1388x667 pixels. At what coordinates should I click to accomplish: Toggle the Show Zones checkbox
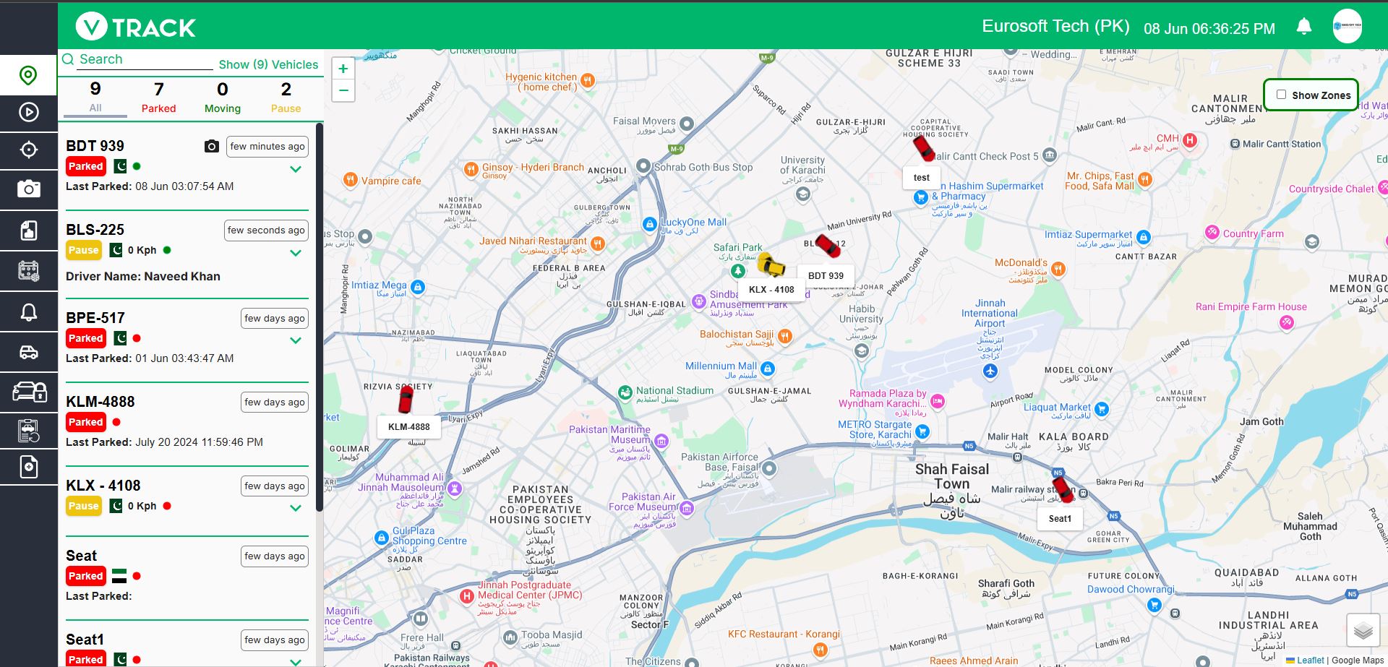pyautogui.click(x=1281, y=95)
